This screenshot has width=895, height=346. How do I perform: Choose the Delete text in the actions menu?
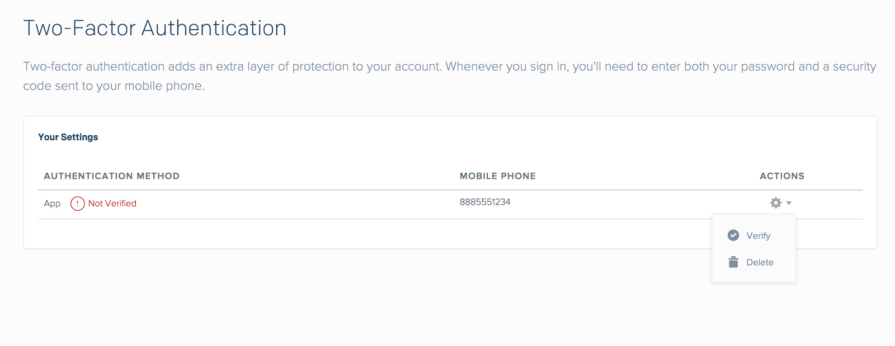tap(760, 262)
